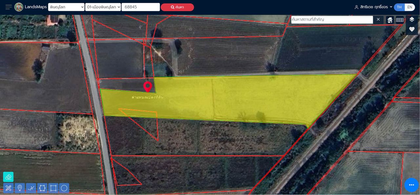420x195 pixels.
Task: Choose the polyline drawing tool
Action: (x=31, y=188)
